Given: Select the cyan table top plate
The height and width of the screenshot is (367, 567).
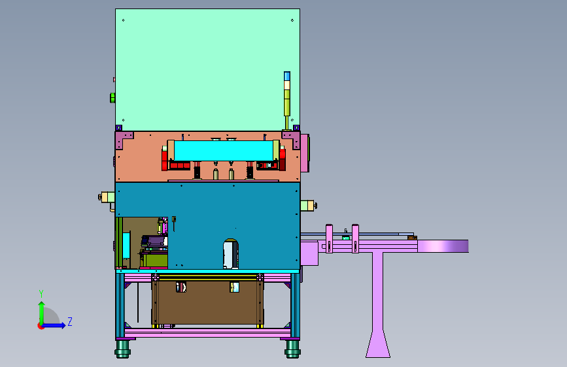Looking at the screenshot, I should pos(207,271).
